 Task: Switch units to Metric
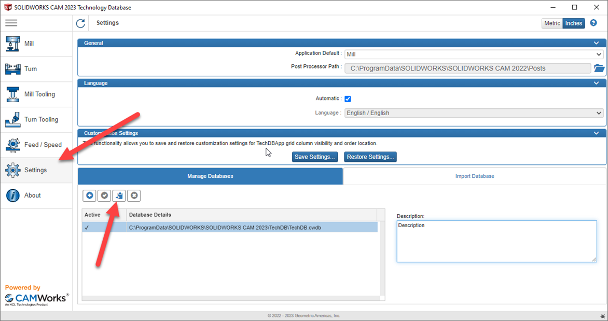[x=551, y=23]
